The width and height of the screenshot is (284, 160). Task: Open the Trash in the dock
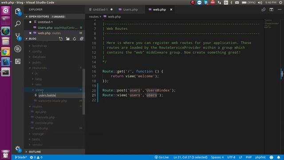(x=6, y=155)
